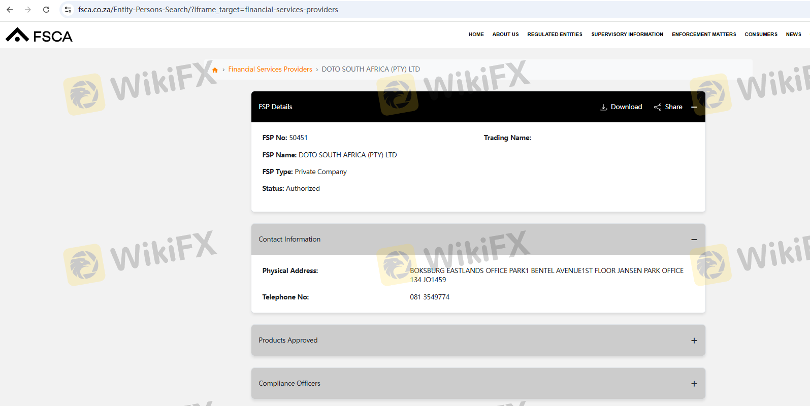Select the FSP Type value Private Company
Image resolution: width=810 pixels, height=406 pixels.
pos(321,172)
